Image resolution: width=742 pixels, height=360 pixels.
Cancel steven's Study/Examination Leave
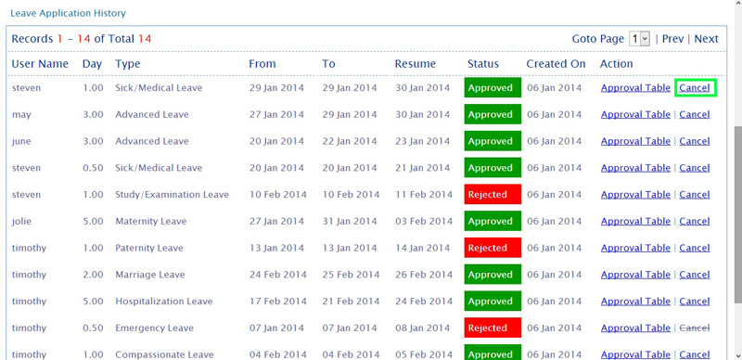click(695, 195)
